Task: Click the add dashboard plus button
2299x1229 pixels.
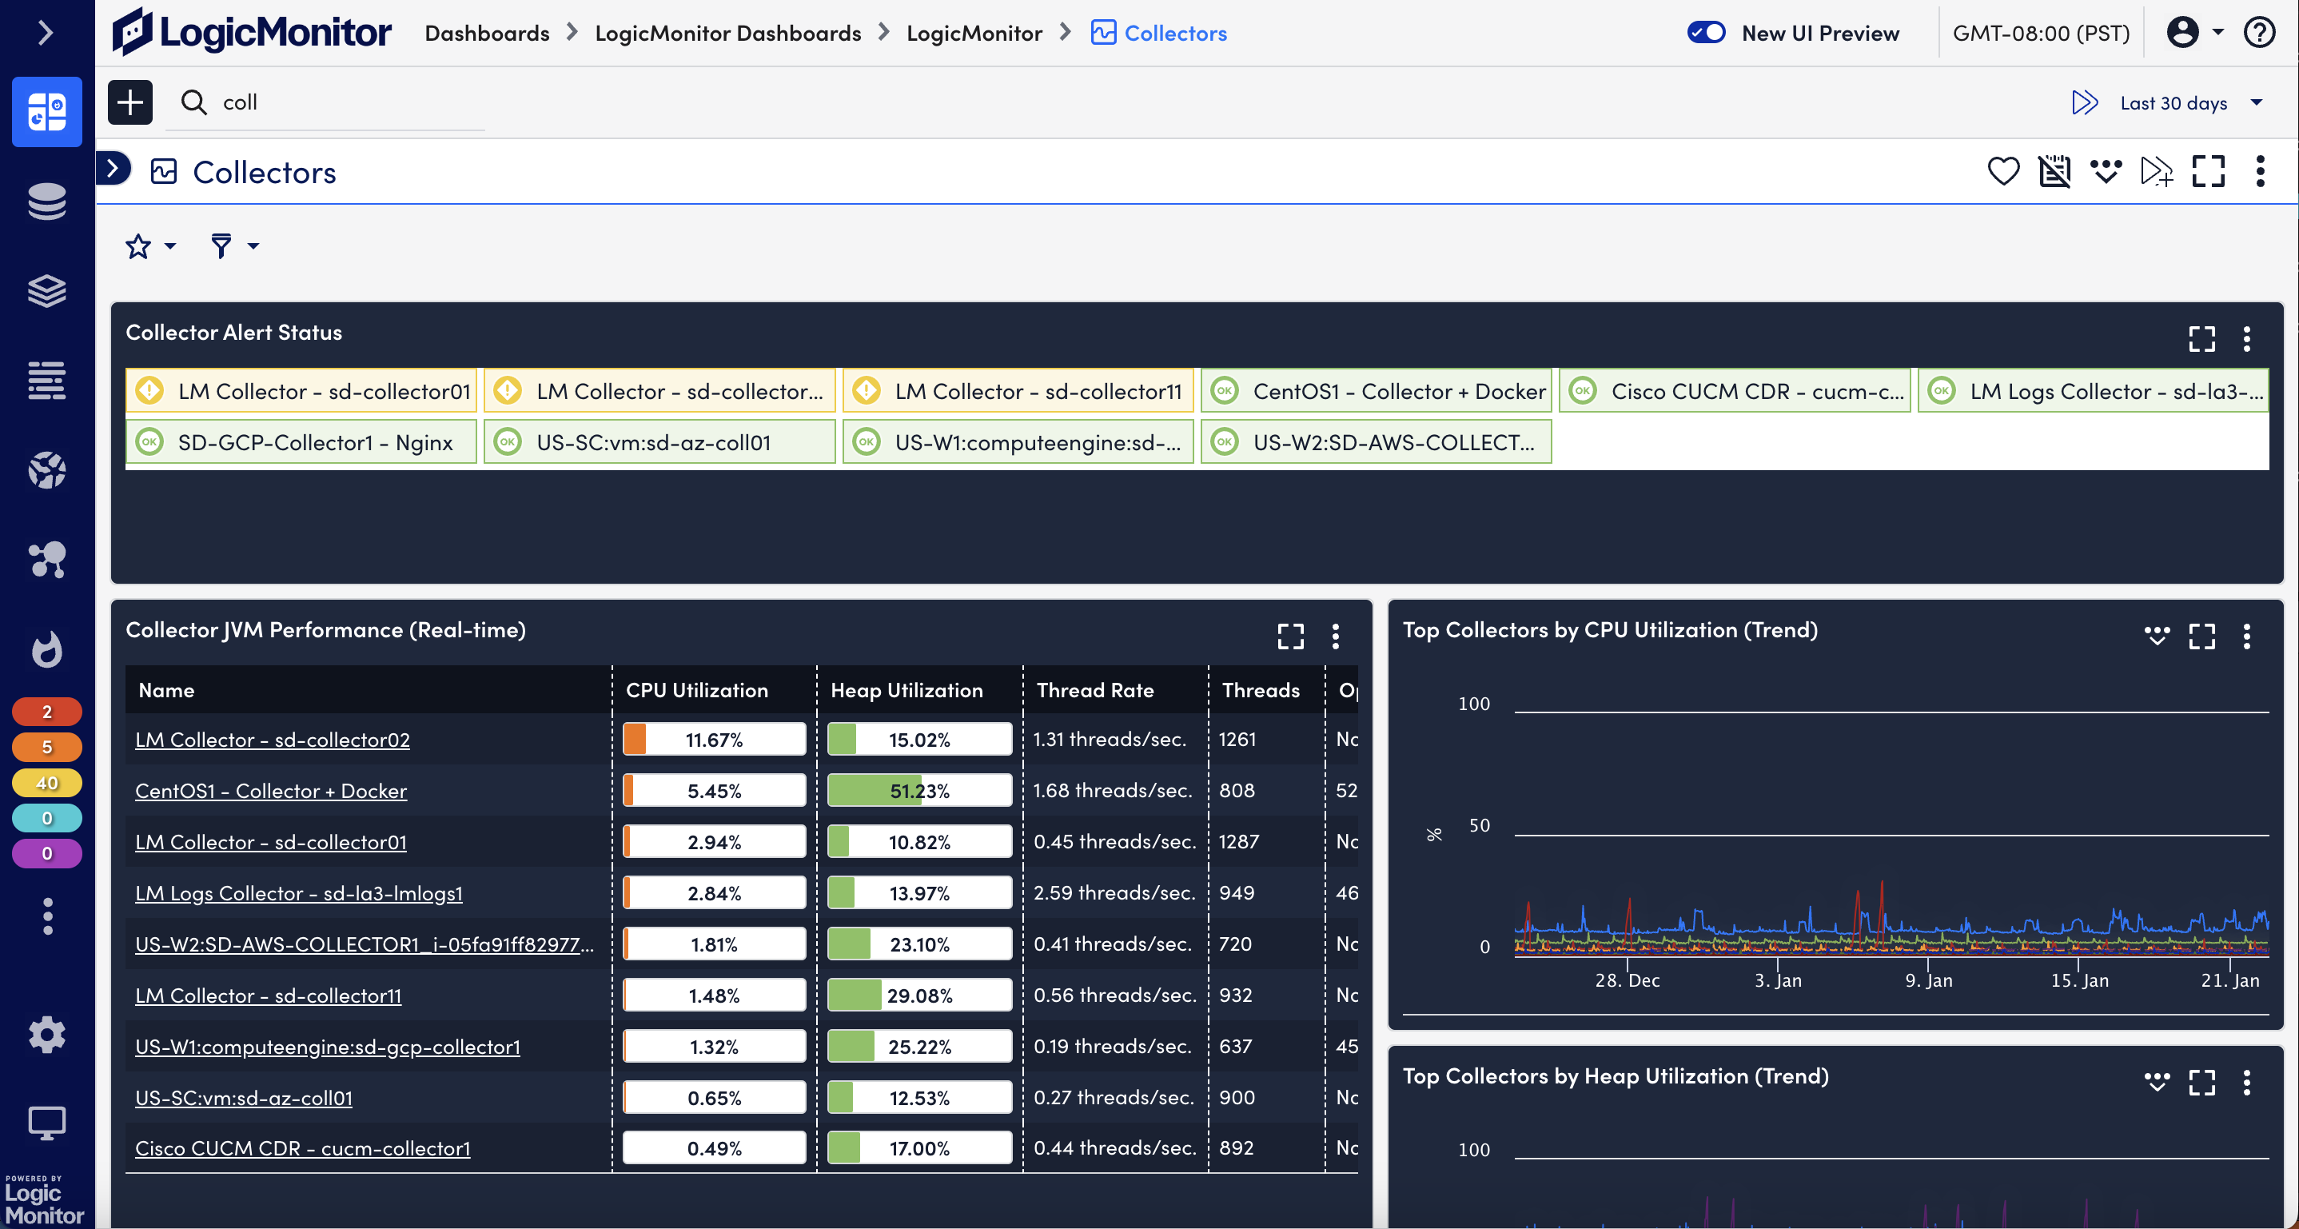Action: pyautogui.click(x=130, y=102)
